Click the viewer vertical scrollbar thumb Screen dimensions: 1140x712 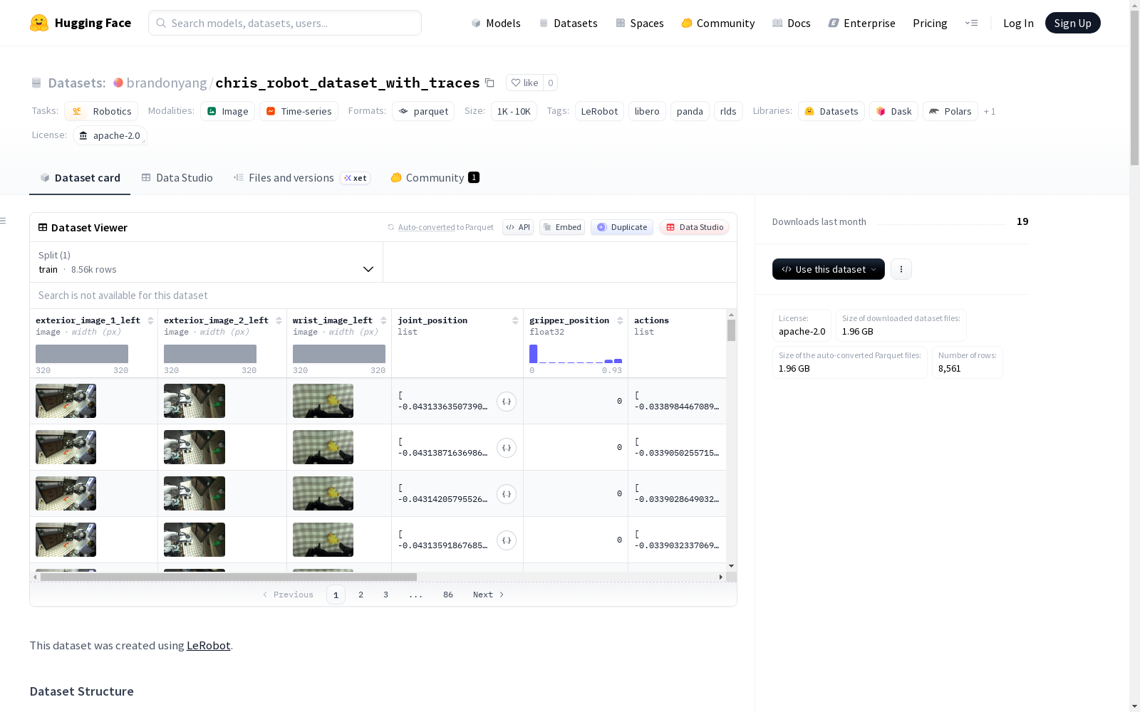(731, 330)
